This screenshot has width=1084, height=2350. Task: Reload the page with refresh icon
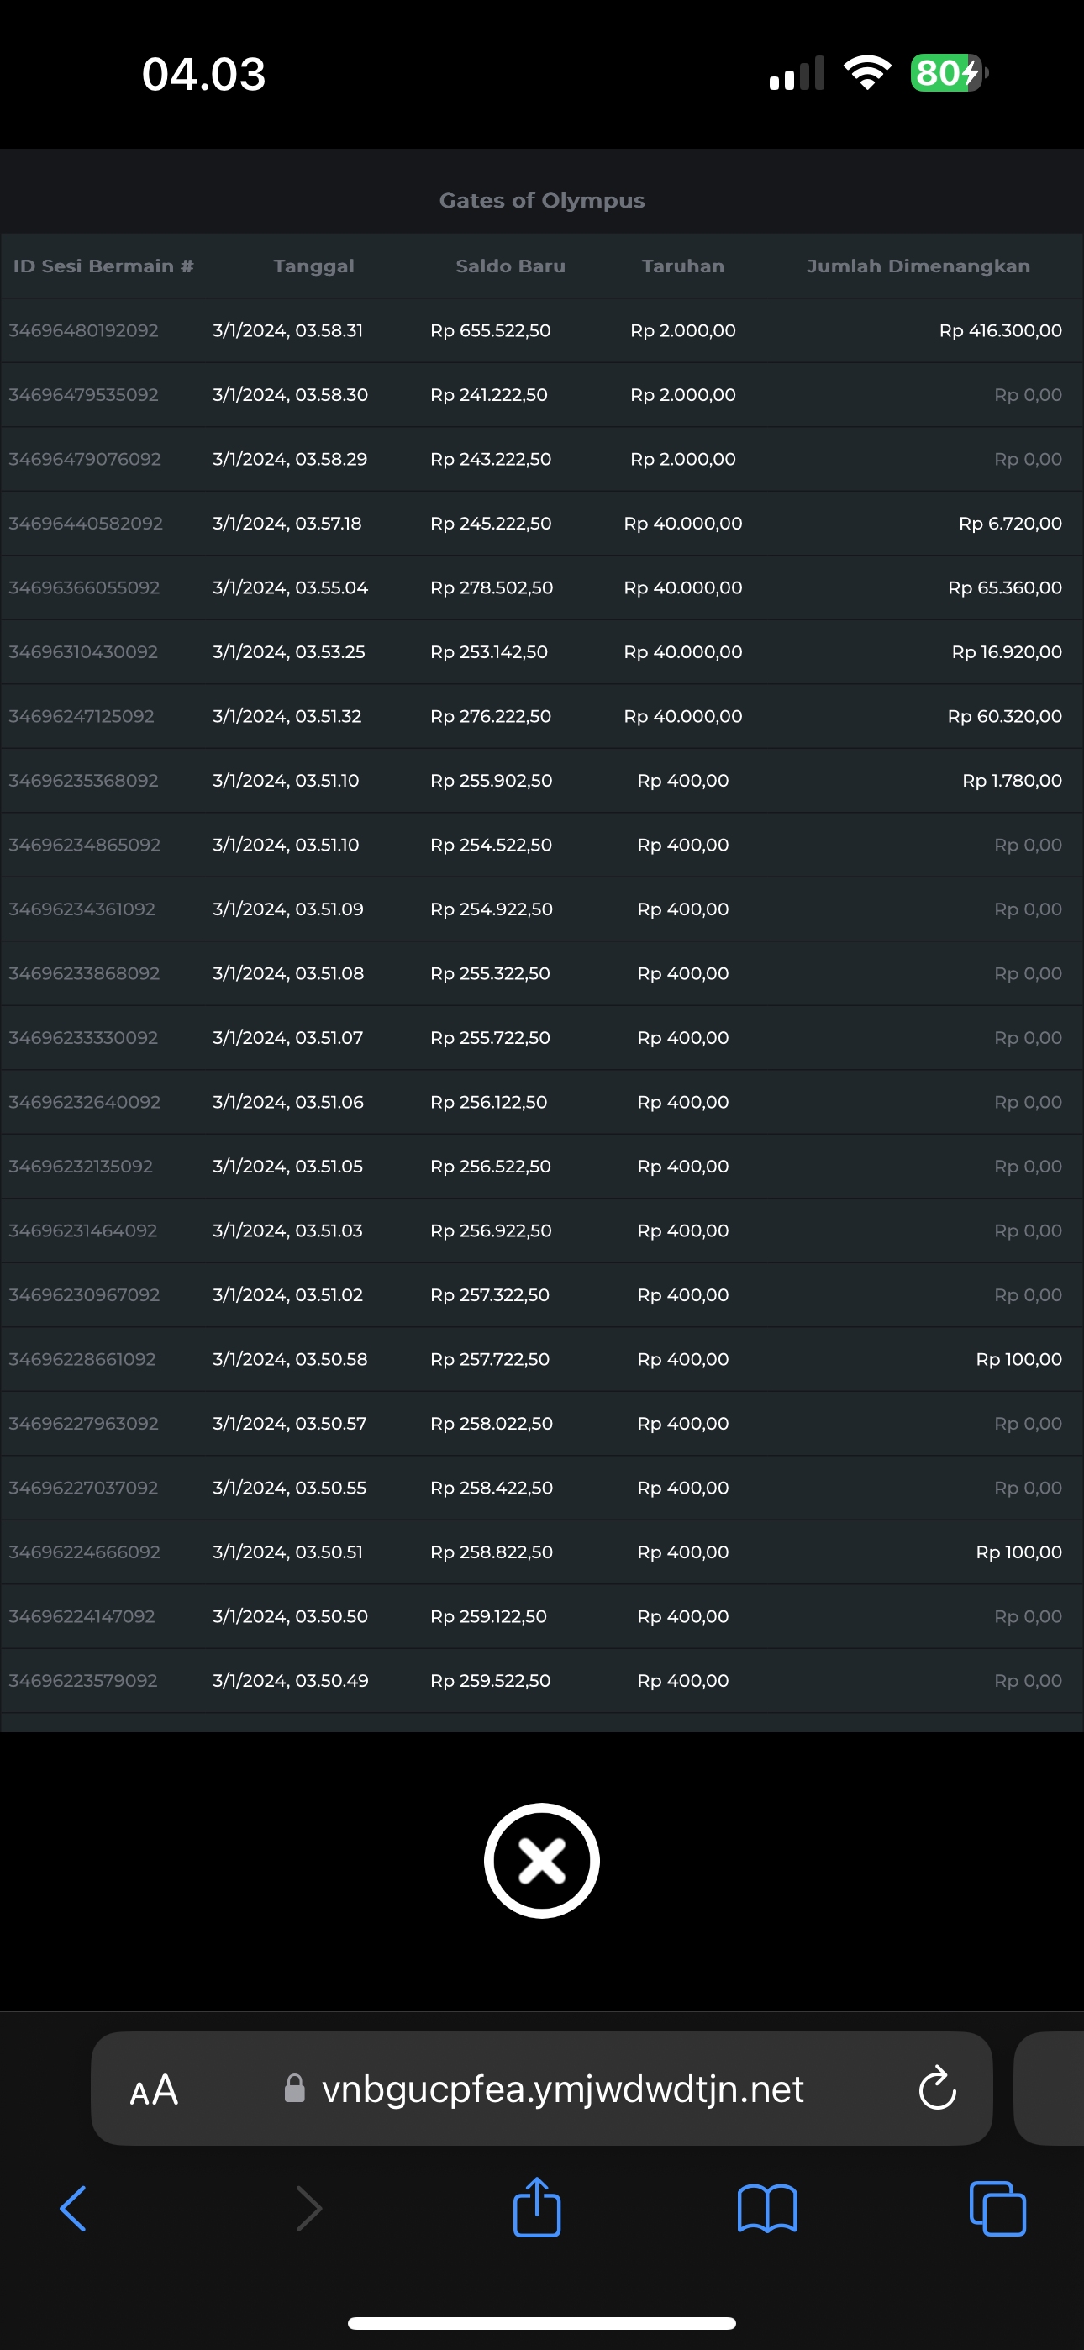pos(937,2088)
